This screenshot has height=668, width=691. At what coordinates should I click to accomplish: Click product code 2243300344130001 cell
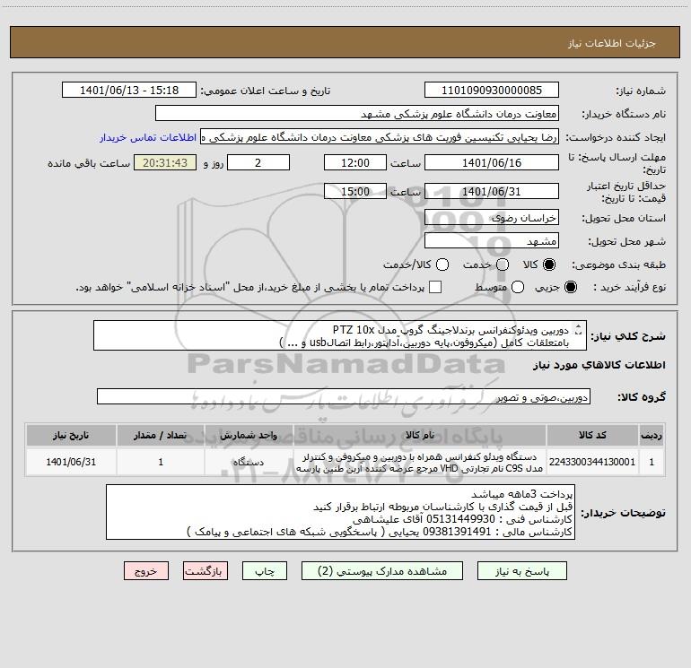pos(592,462)
